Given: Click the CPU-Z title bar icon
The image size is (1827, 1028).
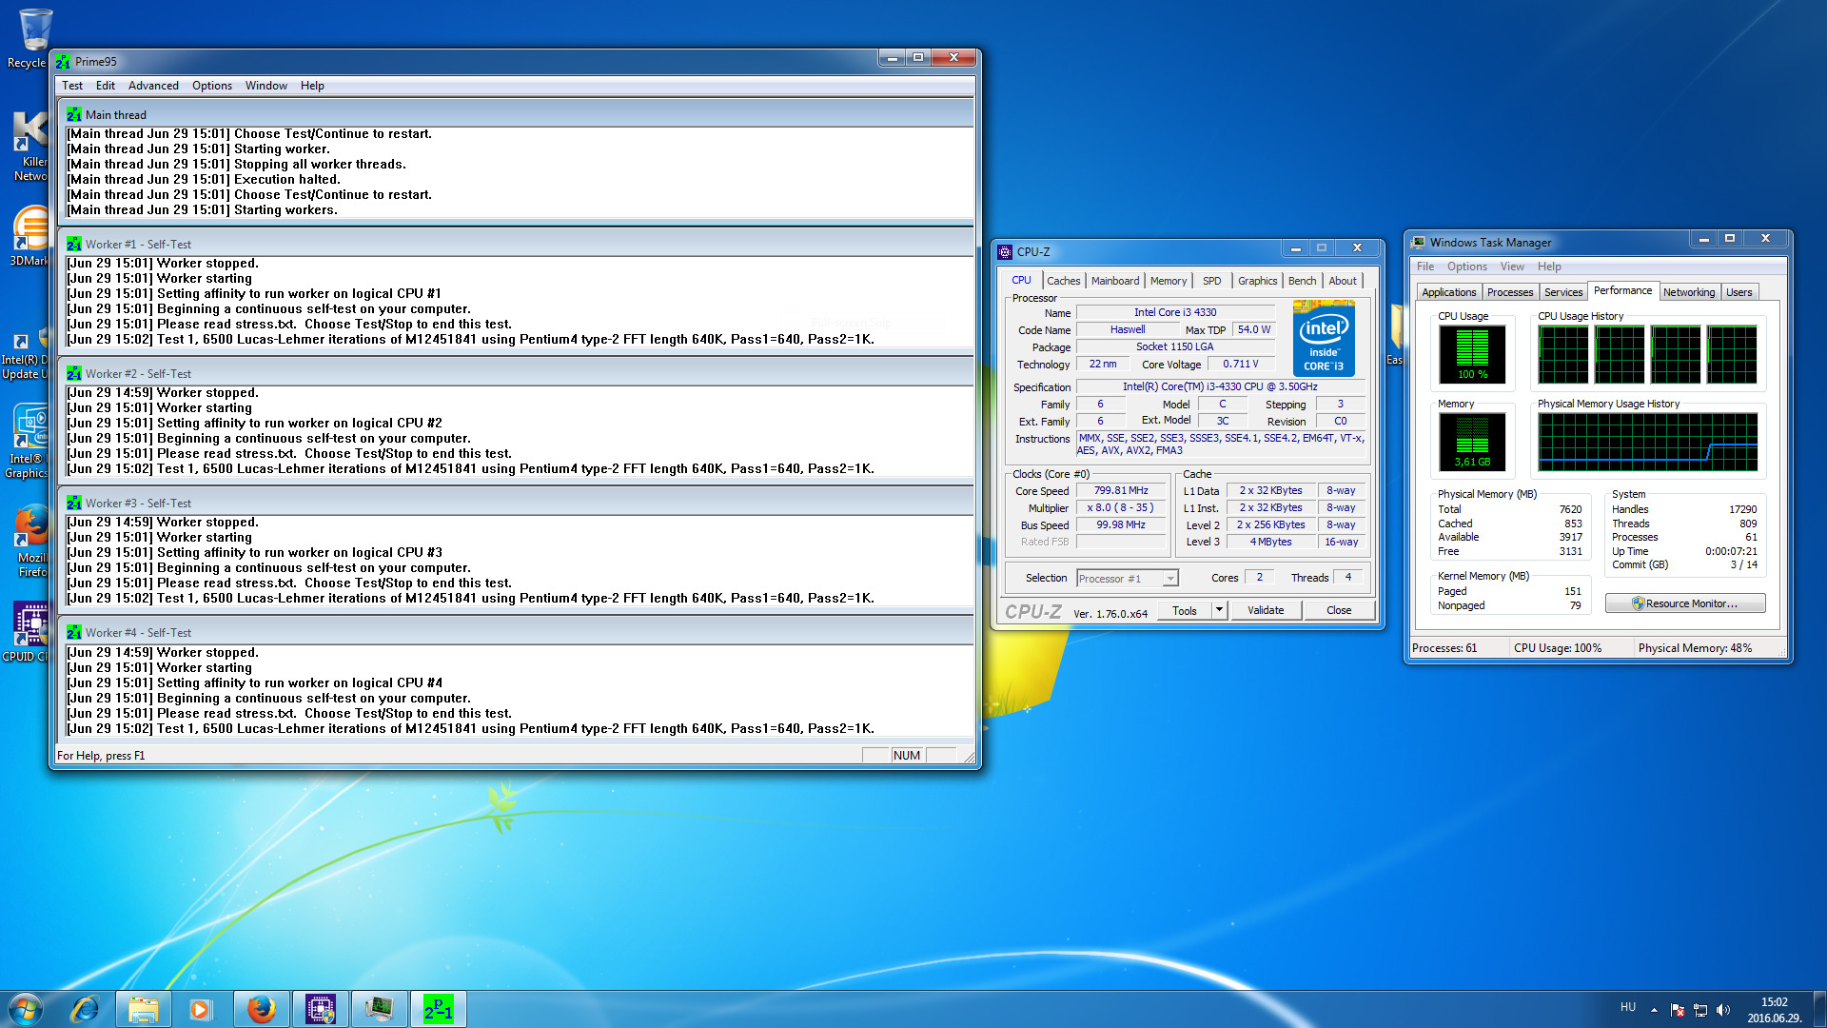Looking at the screenshot, I should coord(1005,252).
